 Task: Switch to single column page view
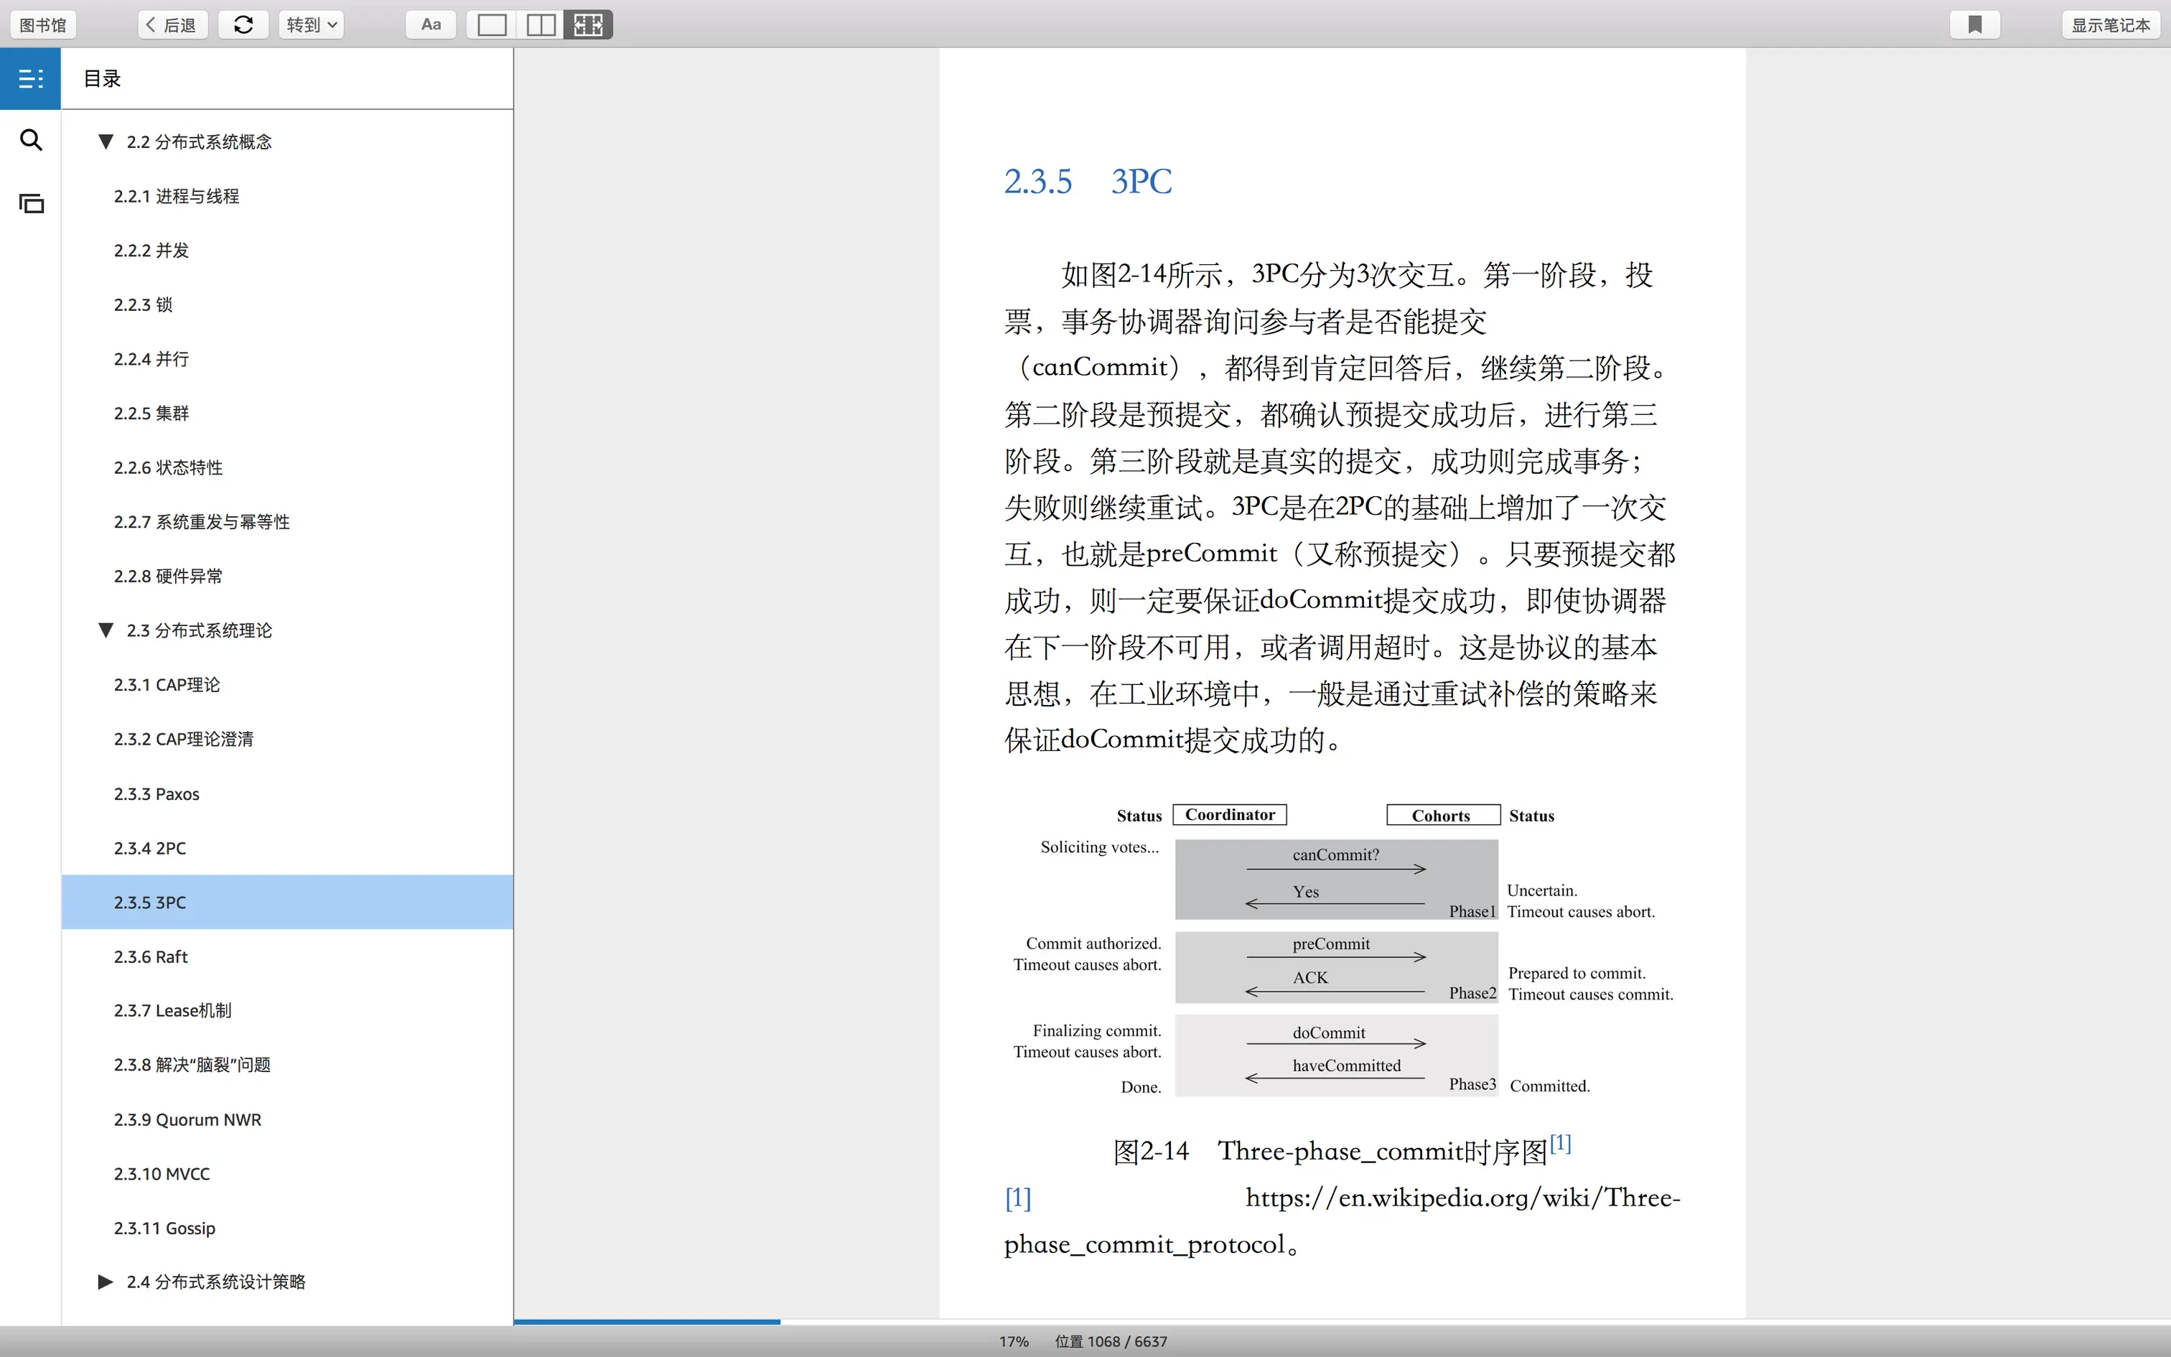[x=492, y=24]
